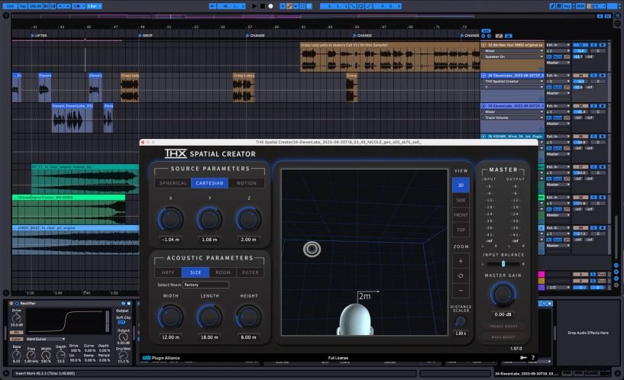Click the Input Balance slider handle
The image size is (624, 380).
point(503,263)
